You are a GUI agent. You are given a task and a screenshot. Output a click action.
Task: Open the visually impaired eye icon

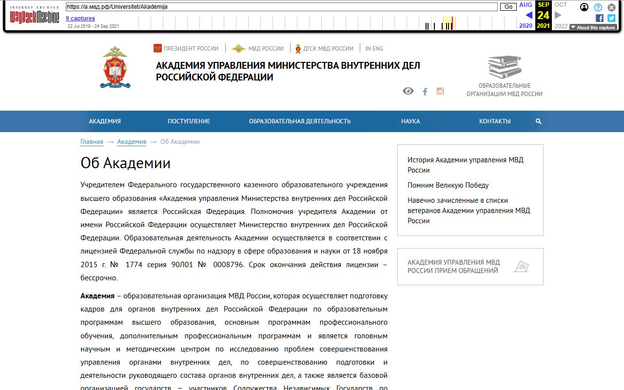(408, 91)
